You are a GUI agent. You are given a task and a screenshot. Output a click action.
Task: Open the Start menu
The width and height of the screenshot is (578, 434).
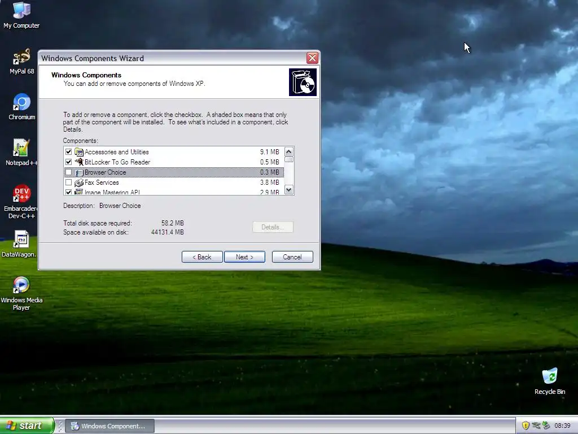27,426
